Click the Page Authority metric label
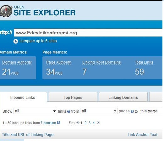The image size is (164, 141). coord(58,62)
